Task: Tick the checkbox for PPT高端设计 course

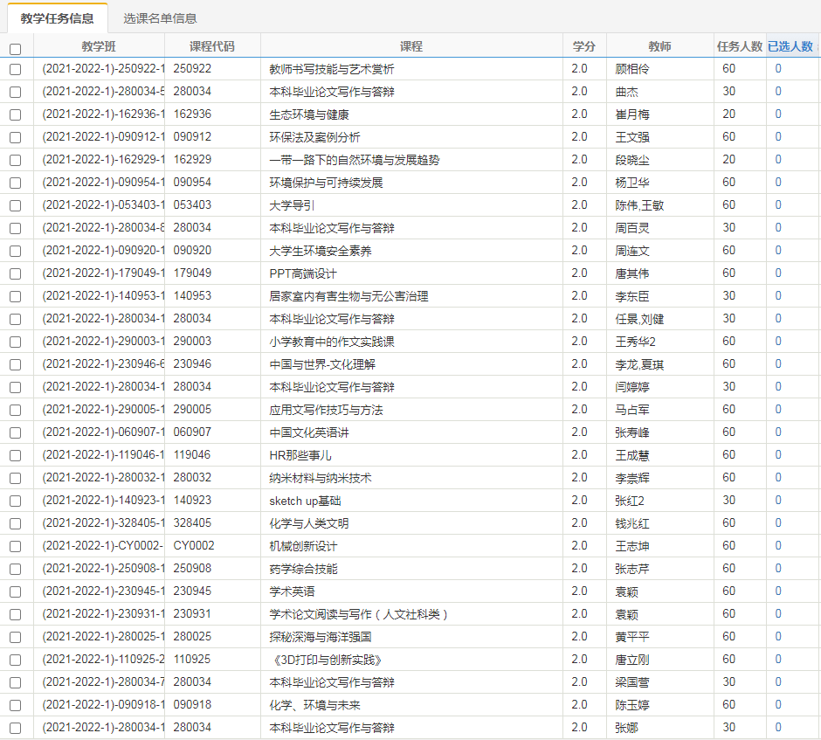Action: tap(15, 273)
